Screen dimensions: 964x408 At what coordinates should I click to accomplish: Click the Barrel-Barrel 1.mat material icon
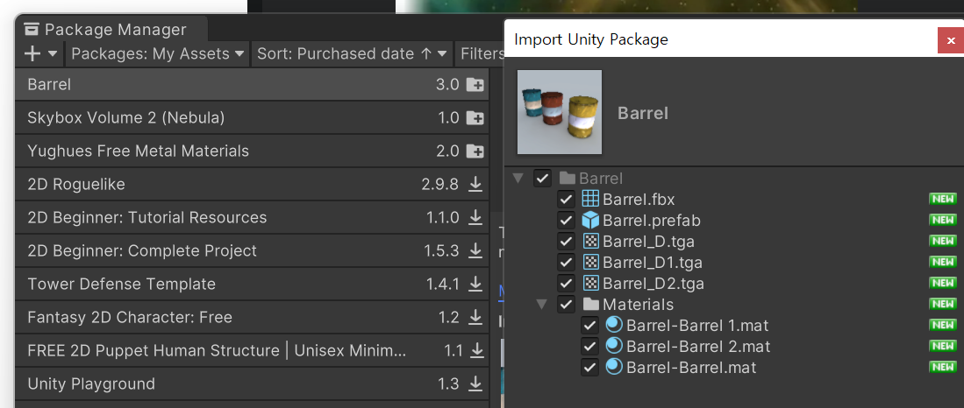point(613,325)
